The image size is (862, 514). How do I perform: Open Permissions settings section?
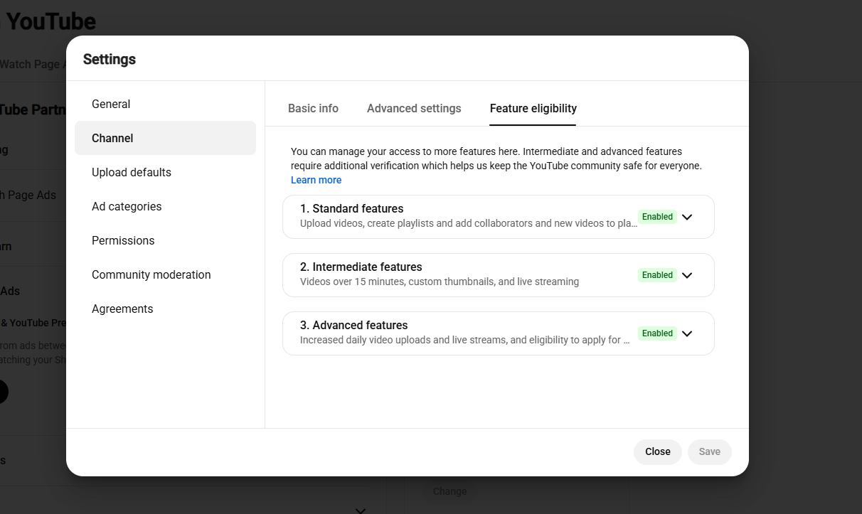(165, 240)
